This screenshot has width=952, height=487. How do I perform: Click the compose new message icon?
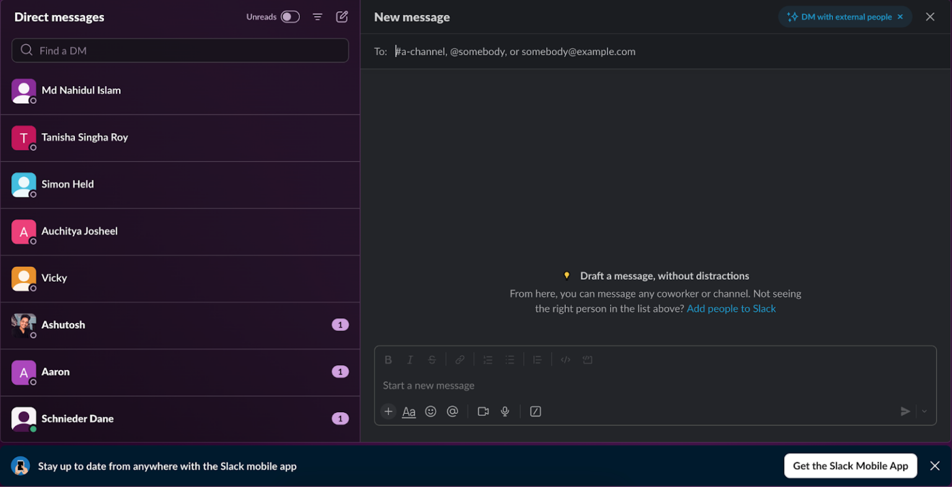[342, 17]
